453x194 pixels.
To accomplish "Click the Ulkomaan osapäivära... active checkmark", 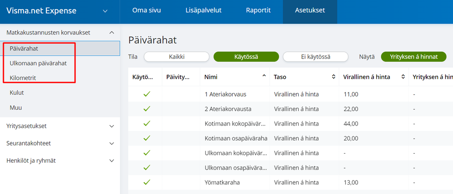I will click(147, 167).
